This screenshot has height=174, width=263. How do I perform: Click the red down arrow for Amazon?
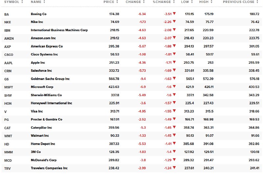pyautogui.click(x=174, y=38)
